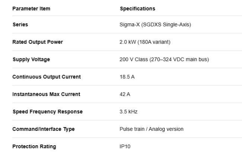Click the Sigma-X (SGDXS Single-Axis) value

[x=155, y=25]
